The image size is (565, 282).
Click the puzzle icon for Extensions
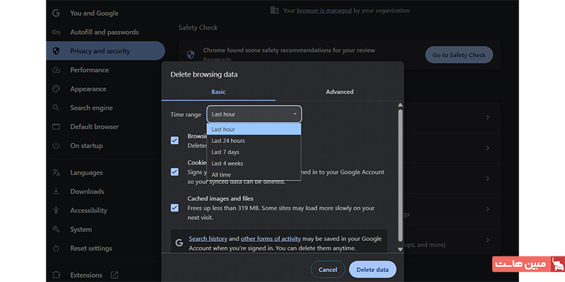click(x=56, y=275)
